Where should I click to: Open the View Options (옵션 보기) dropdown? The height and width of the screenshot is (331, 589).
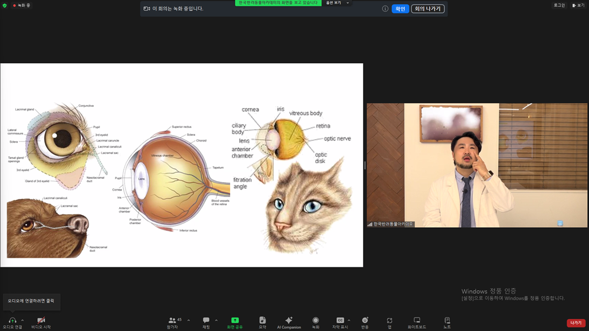click(337, 2)
